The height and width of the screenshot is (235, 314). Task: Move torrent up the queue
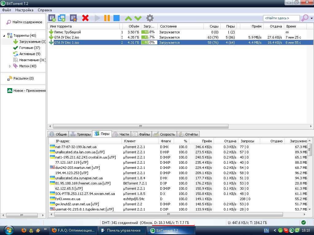pos(128,18)
